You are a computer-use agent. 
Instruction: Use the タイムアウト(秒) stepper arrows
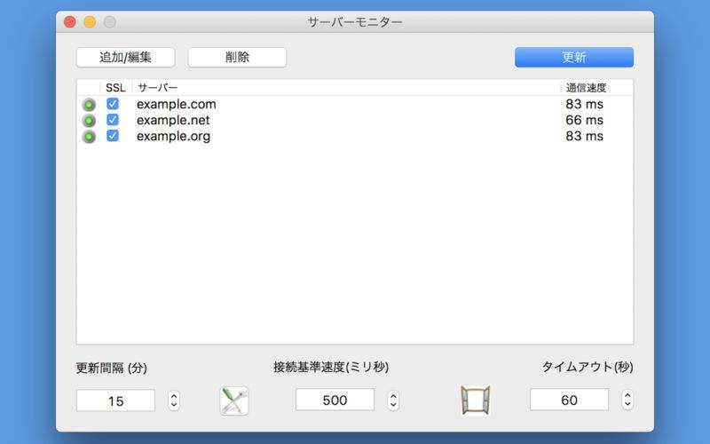[627, 400]
